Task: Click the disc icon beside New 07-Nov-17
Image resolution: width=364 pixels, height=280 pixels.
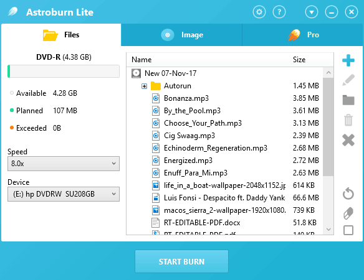Action: [136, 73]
